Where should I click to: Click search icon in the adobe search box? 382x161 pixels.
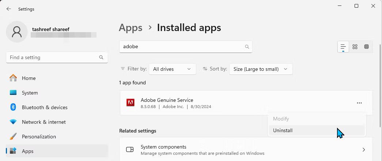coord(247,47)
